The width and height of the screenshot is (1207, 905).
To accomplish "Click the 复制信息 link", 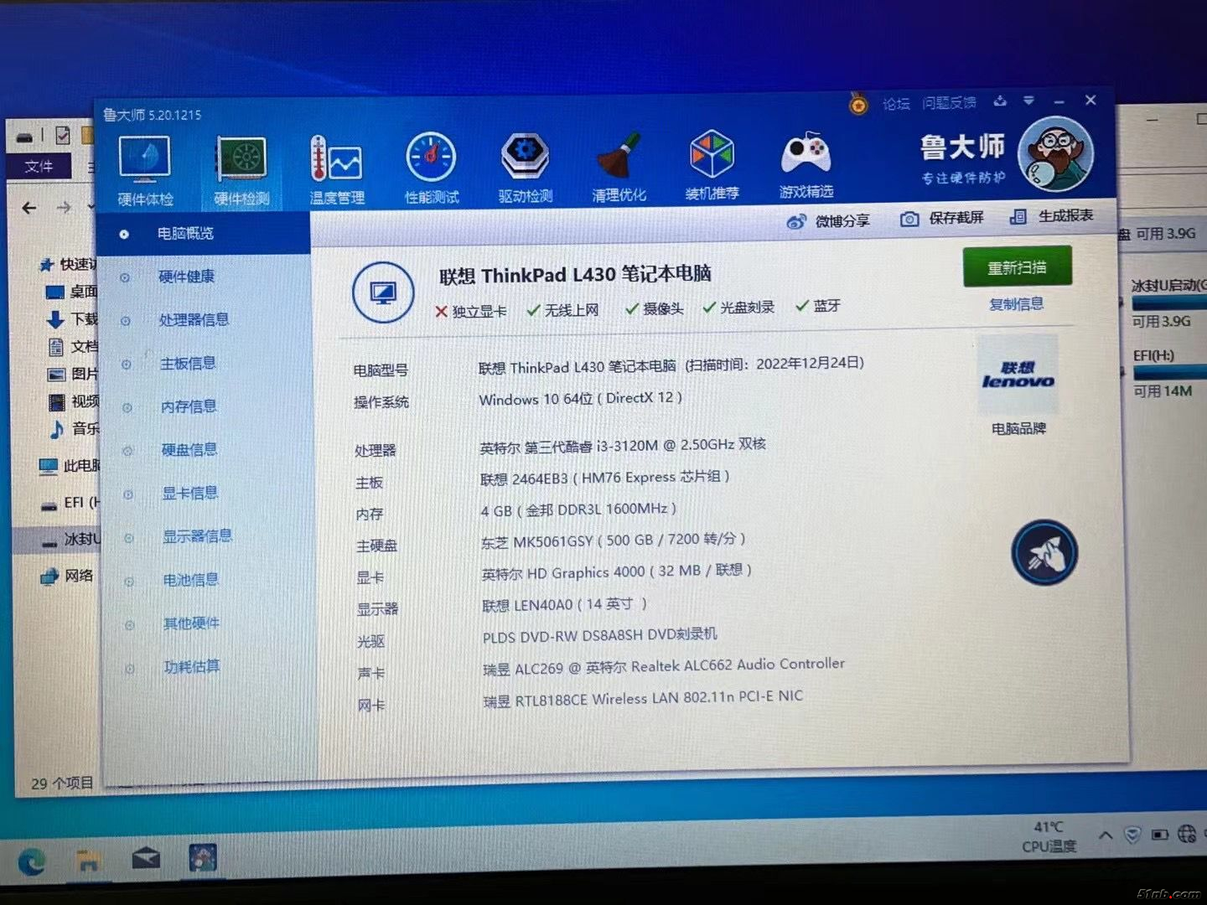I will 1016,304.
